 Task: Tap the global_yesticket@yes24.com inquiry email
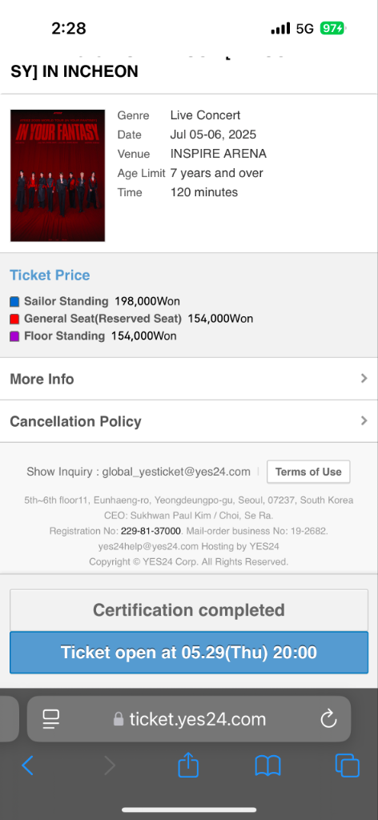pyautogui.click(x=176, y=472)
